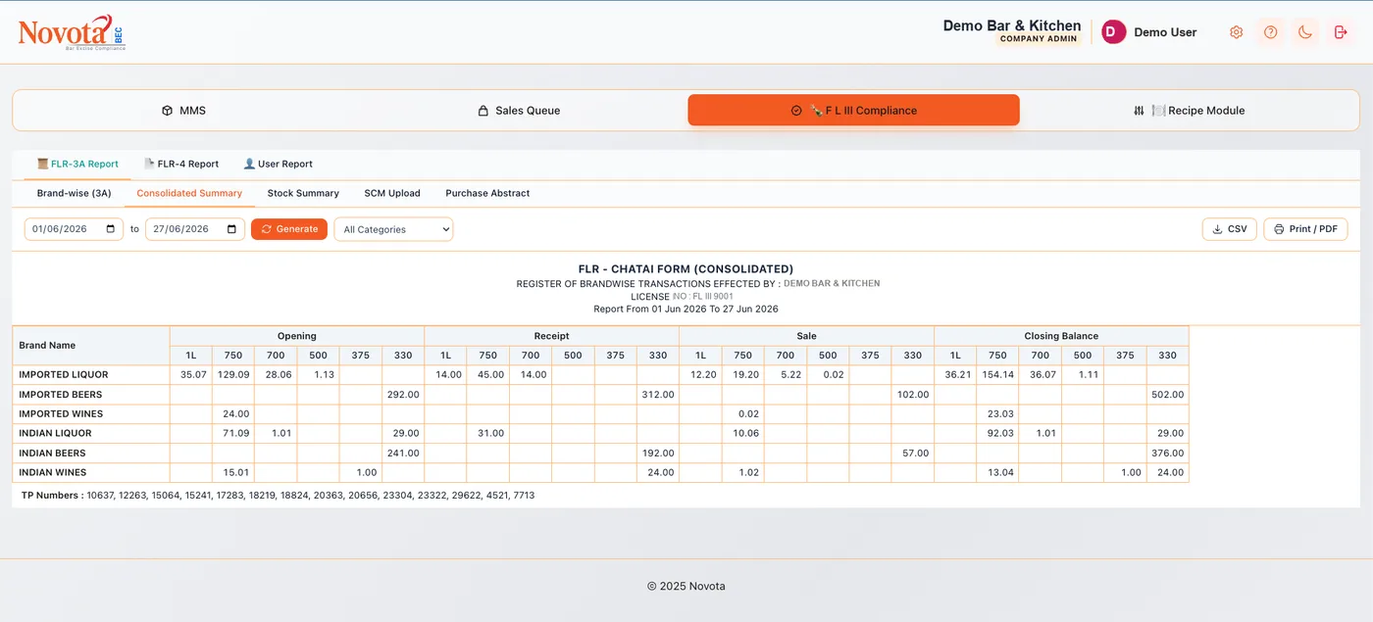Click opening value 35.07 for Imported Liquor
Viewport: 1373px width, 622px height.
pos(193,374)
